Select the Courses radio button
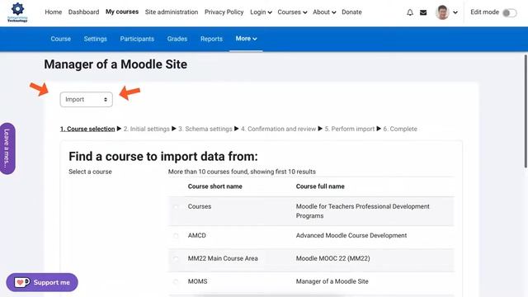 pyautogui.click(x=176, y=207)
